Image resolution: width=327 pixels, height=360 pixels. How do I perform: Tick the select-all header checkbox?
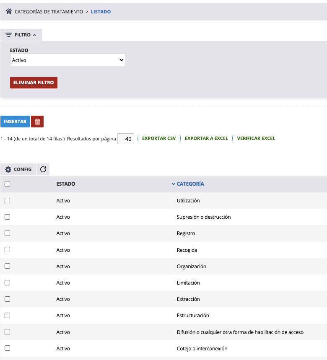(x=7, y=184)
